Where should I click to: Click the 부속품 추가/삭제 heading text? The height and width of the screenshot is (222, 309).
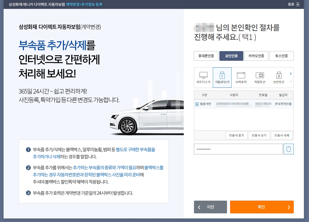[x=53, y=45]
